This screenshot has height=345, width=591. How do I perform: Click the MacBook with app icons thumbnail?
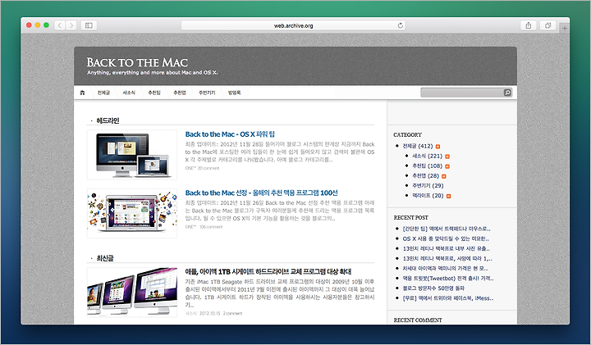click(132, 213)
